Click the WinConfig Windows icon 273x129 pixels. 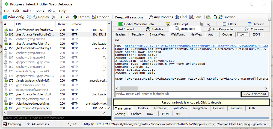5,17
